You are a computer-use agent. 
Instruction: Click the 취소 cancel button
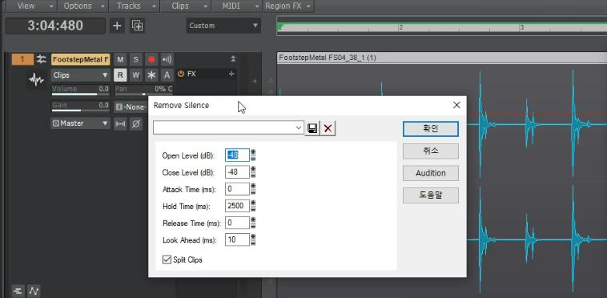pyautogui.click(x=431, y=151)
